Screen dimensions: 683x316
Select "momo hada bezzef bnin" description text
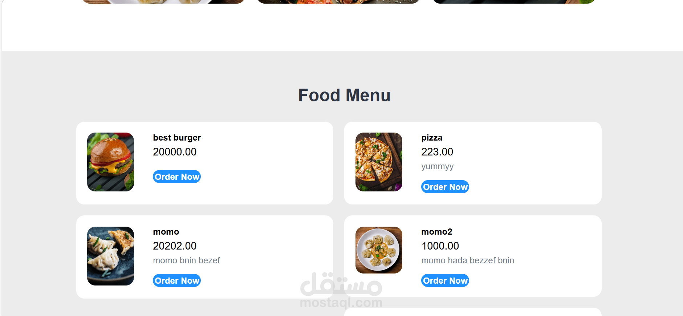467,260
